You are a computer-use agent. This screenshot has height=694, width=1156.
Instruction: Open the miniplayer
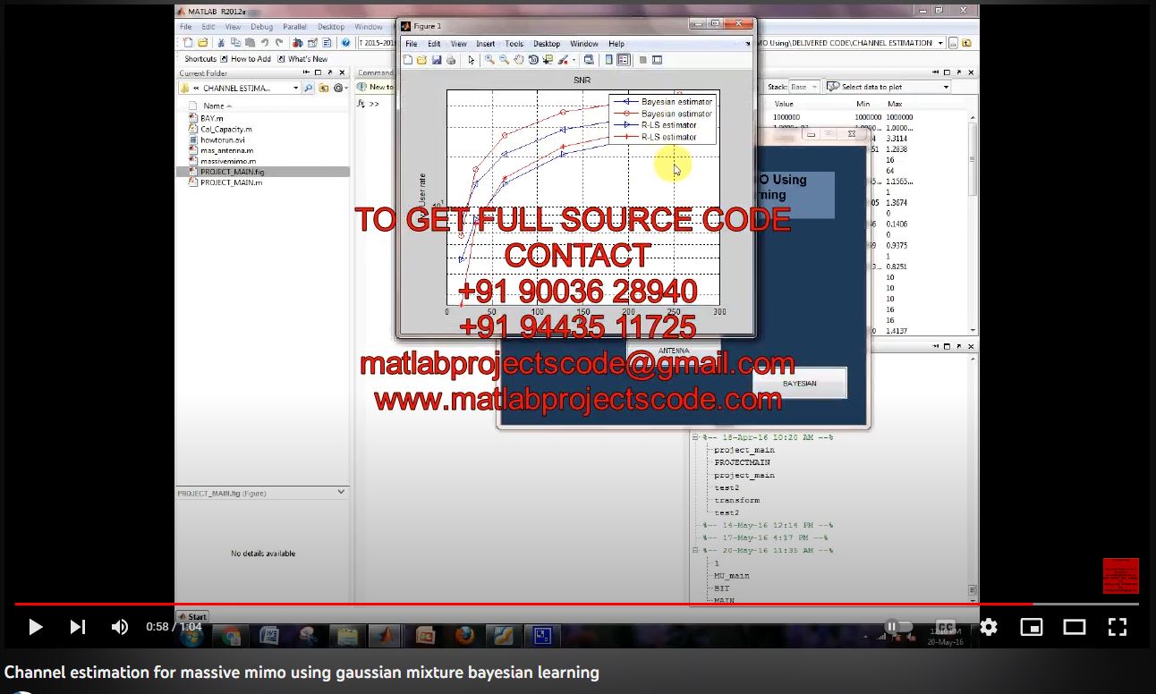tap(1032, 627)
